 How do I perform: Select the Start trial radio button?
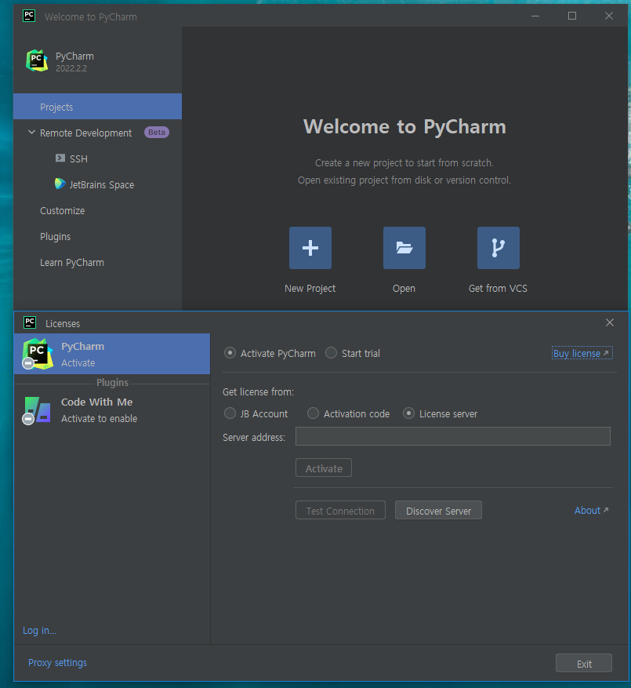pos(331,353)
